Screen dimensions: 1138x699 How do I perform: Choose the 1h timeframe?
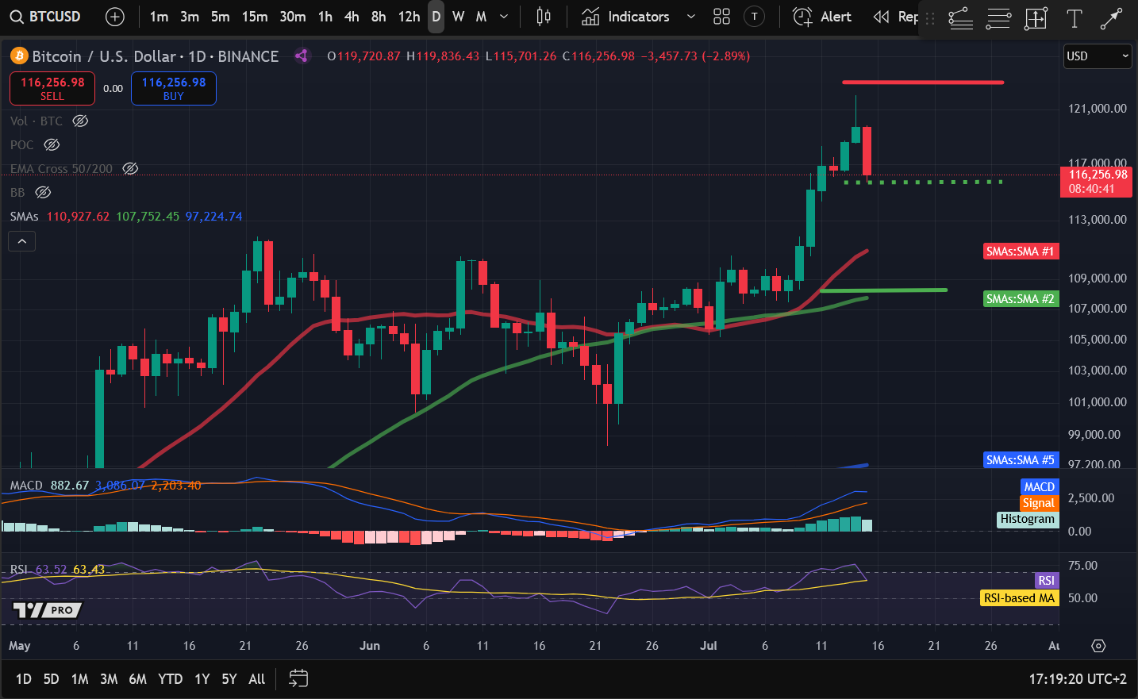pos(325,17)
